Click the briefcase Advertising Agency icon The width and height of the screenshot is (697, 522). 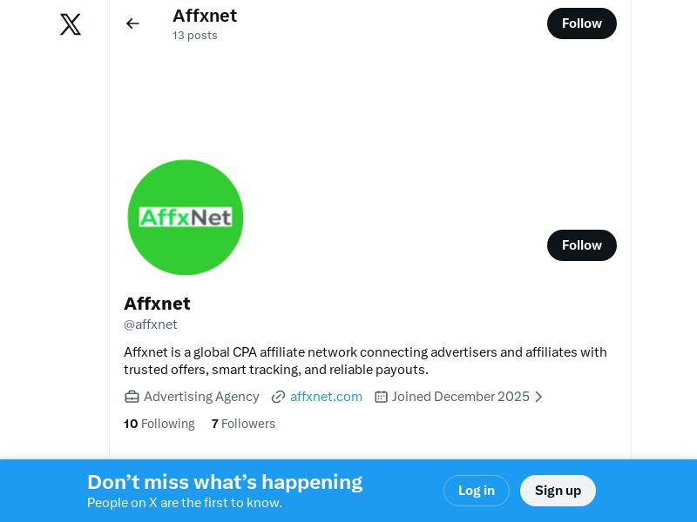click(132, 397)
